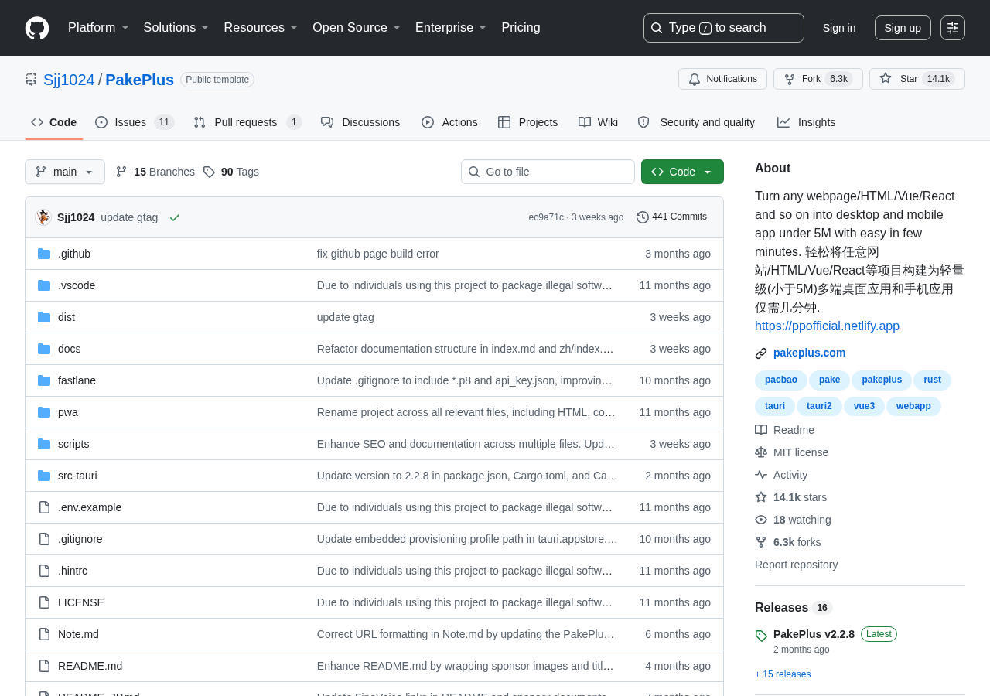
Task: Switch to the Projects tab
Action: [528, 122]
